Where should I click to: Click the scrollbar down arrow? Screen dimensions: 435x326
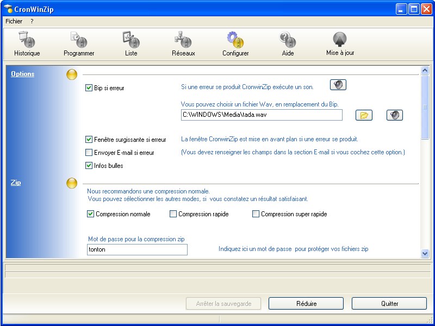[425, 253]
